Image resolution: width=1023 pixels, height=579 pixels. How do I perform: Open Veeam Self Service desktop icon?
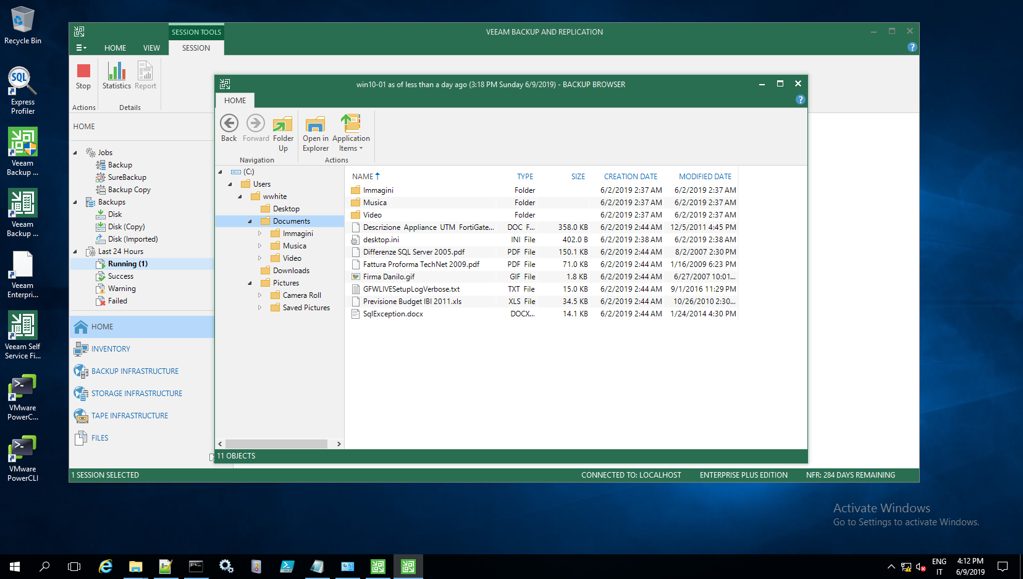pyautogui.click(x=23, y=336)
